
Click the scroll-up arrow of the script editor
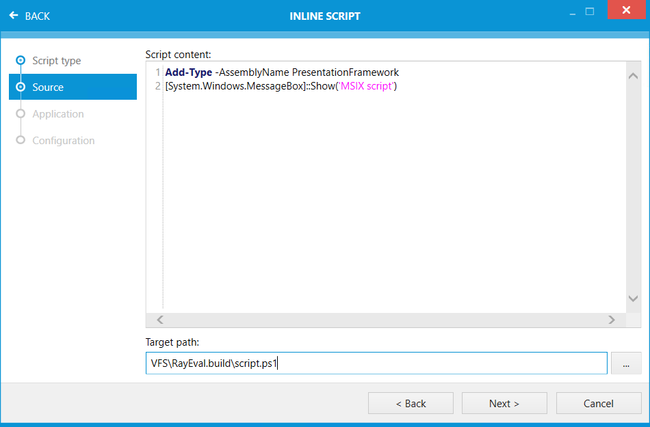pos(633,75)
